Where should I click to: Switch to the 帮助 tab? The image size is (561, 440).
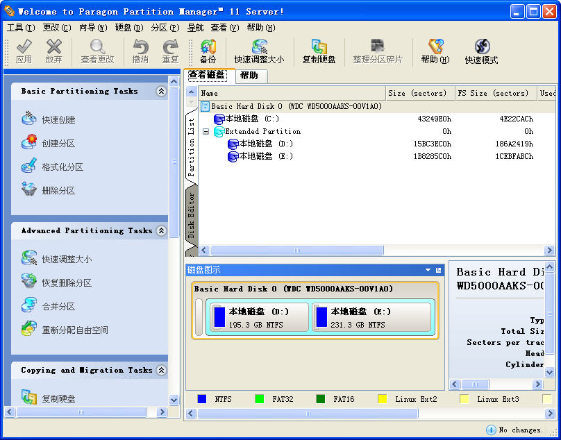(x=249, y=76)
